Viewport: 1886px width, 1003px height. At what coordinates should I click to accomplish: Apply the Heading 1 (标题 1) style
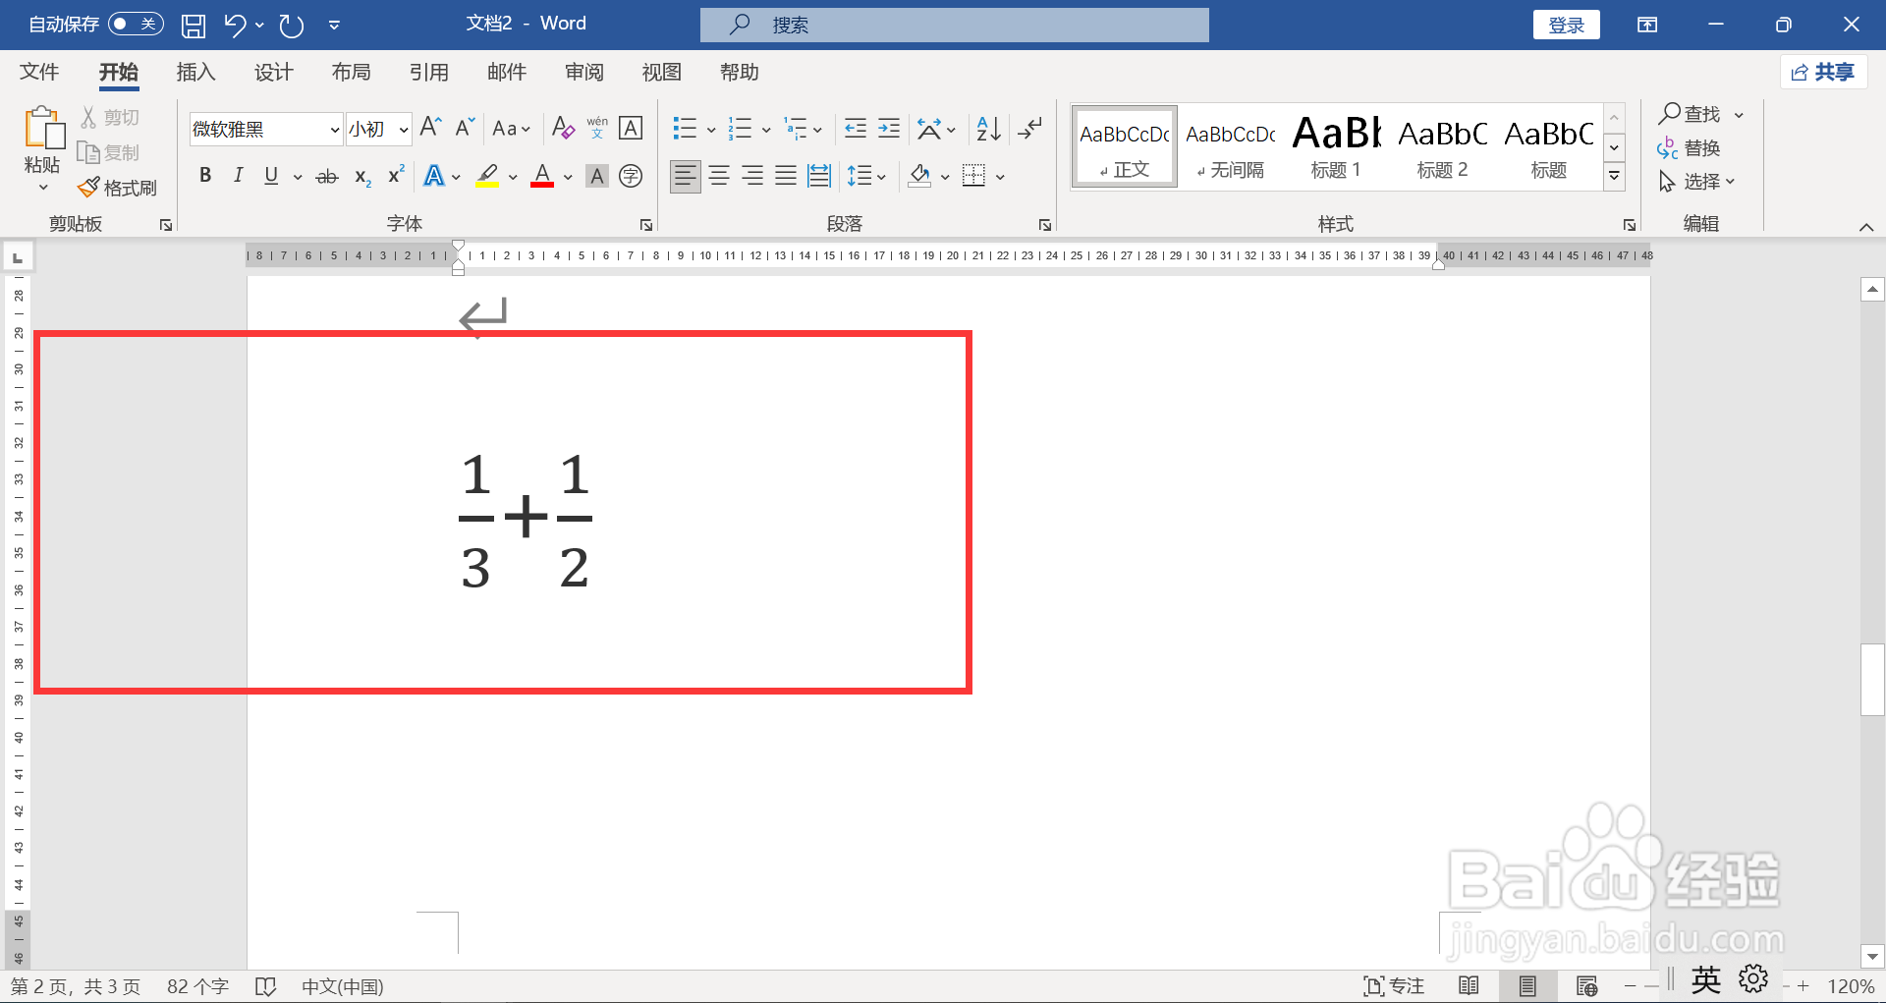pos(1336,146)
